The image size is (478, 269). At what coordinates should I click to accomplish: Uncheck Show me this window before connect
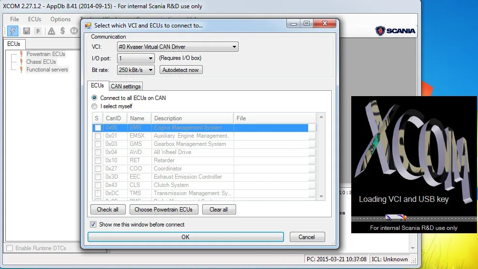coord(93,224)
